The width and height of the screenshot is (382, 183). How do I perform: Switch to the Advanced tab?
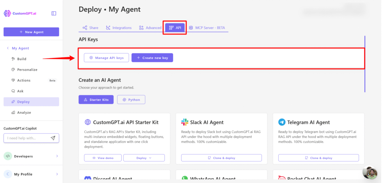[150, 28]
